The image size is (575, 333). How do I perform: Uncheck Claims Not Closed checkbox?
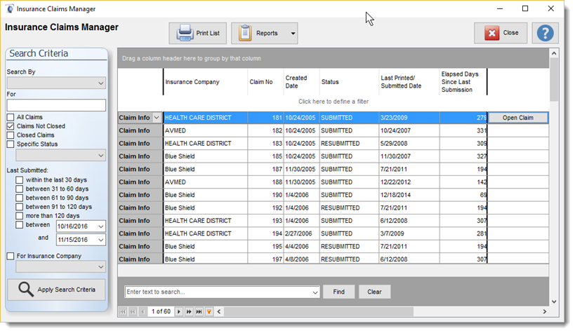tap(11, 126)
